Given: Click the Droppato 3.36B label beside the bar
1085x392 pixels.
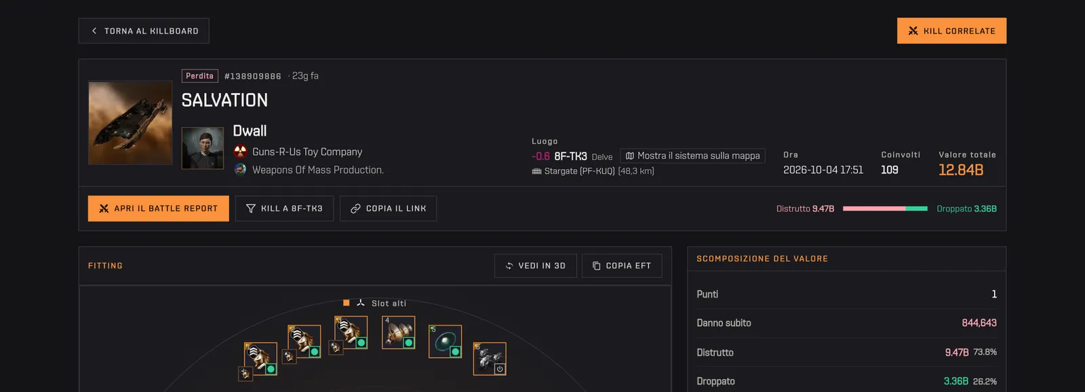Looking at the screenshot, I should pos(966,209).
